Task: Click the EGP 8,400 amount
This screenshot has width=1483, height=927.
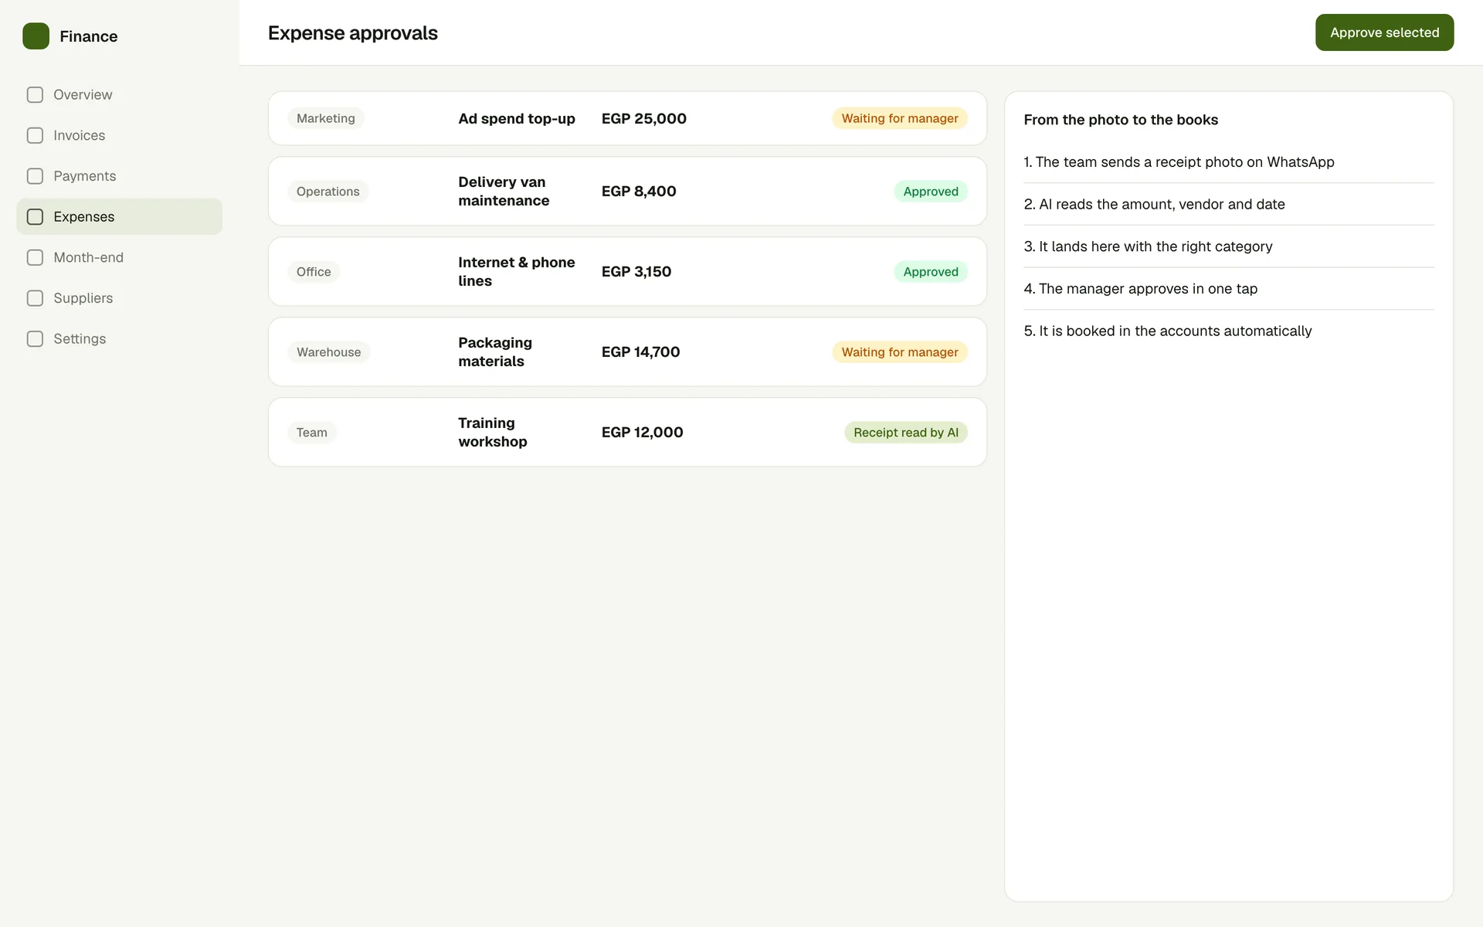Action: pyautogui.click(x=639, y=192)
